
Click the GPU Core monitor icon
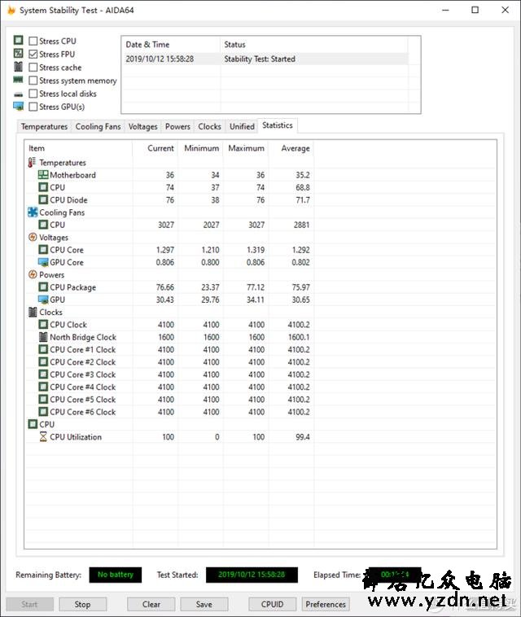pyautogui.click(x=43, y=262)
